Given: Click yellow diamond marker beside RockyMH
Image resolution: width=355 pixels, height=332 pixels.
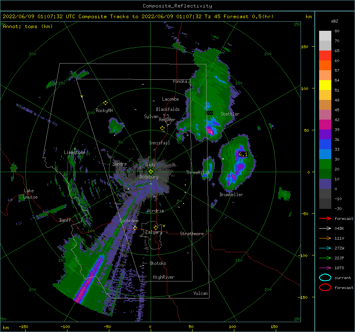Looking at the screenshot, I should pyautogui.click(x=105, y=103).
